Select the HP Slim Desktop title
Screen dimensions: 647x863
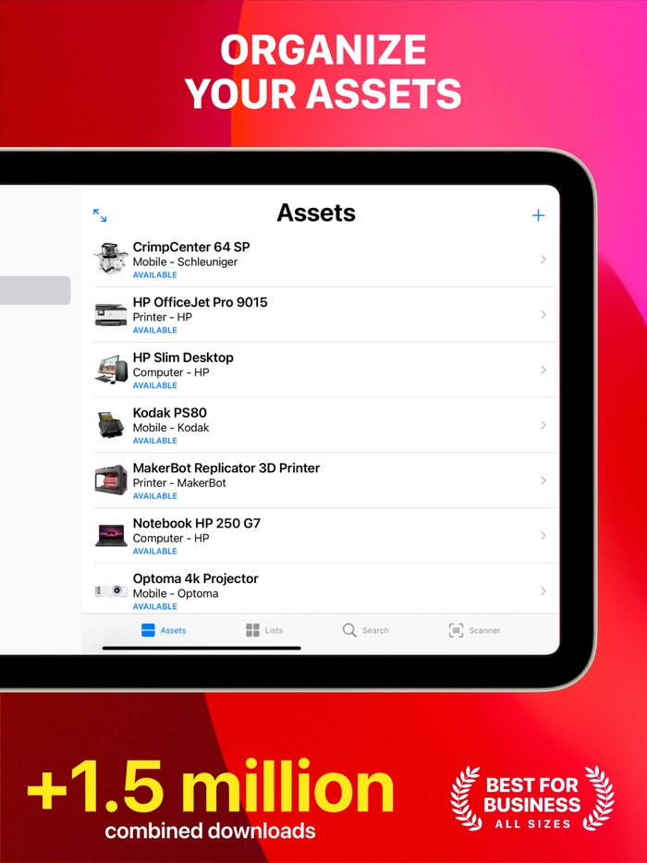point(183,358)
